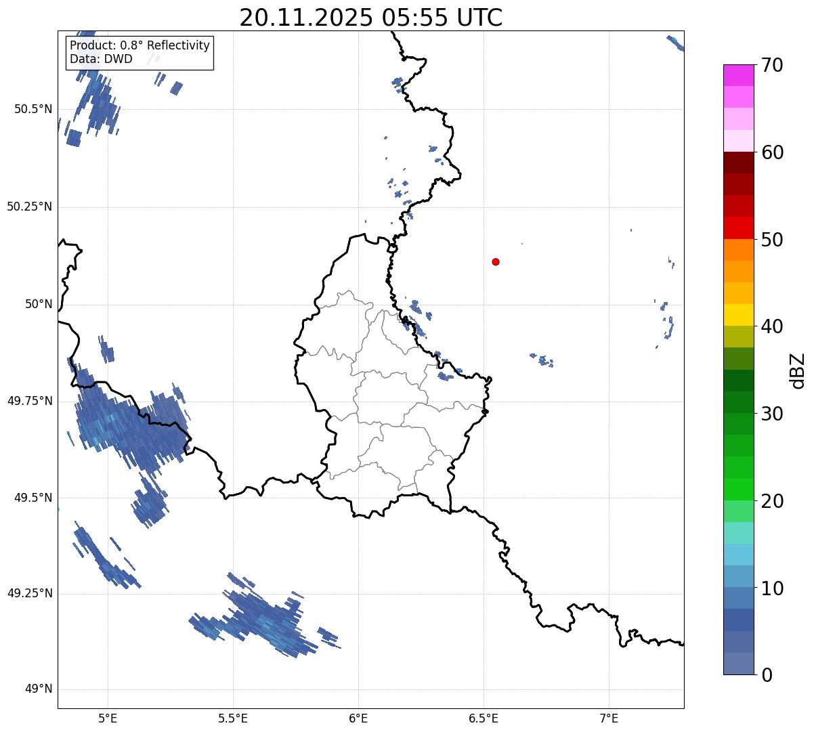
Task: Click the 6°E longitude label
Action: pos(358,718)
